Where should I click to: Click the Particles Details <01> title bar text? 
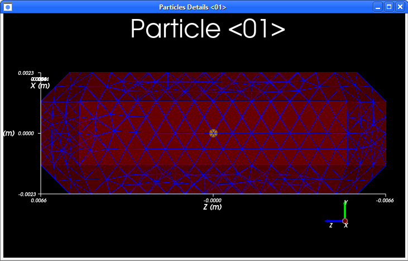click(193, 7)
